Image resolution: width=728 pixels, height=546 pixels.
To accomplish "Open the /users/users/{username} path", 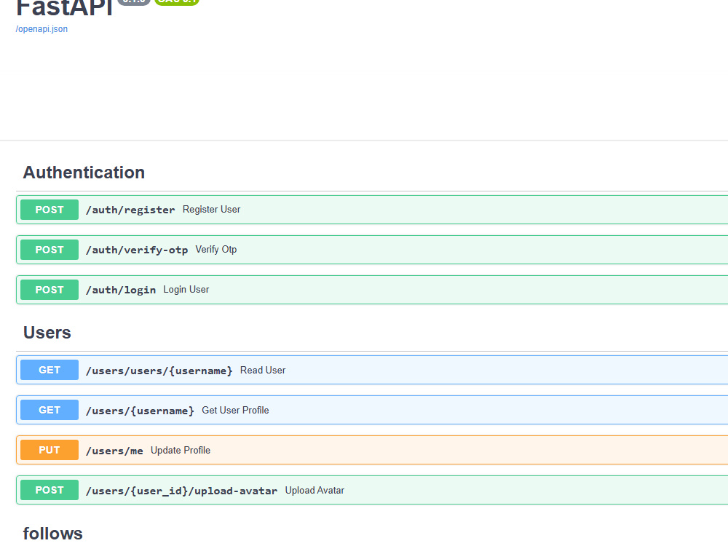I will click(159, 371).
